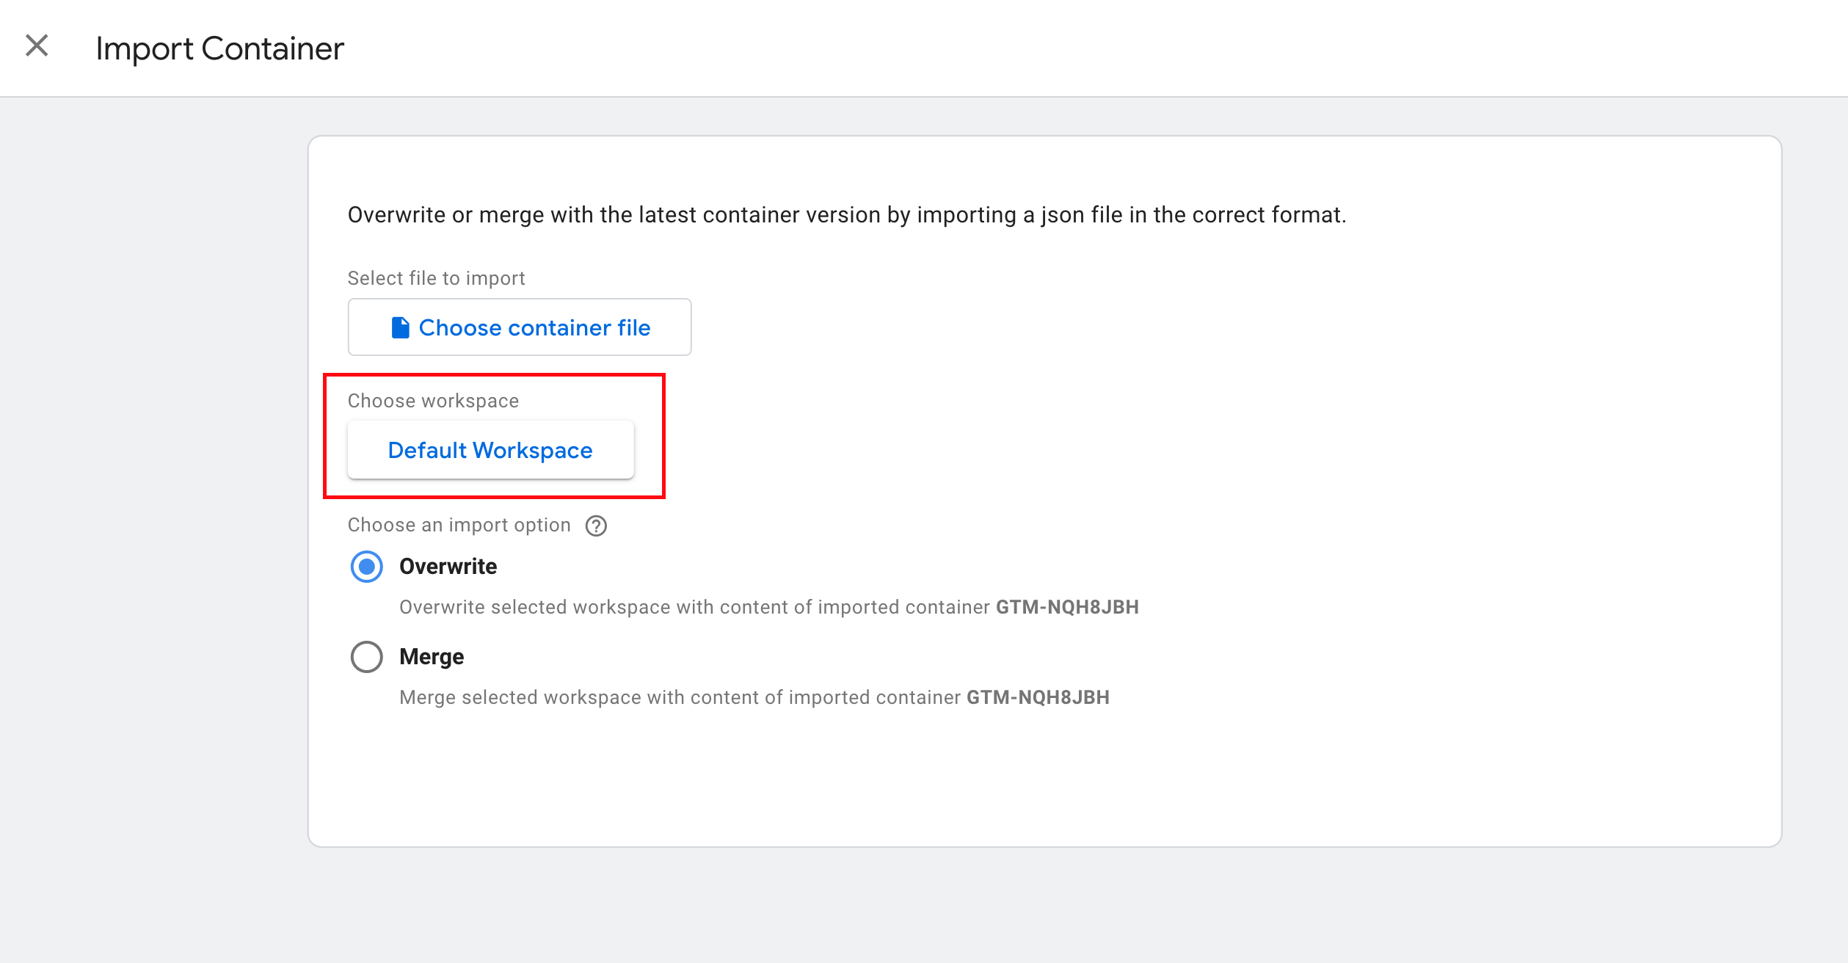
Task: Click the Import Container title
Action: tap(219, 48)
